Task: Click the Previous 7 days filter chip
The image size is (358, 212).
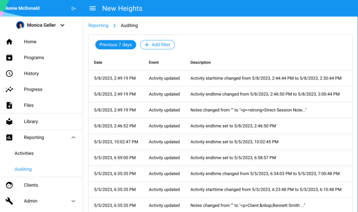Action: [116, 45]
